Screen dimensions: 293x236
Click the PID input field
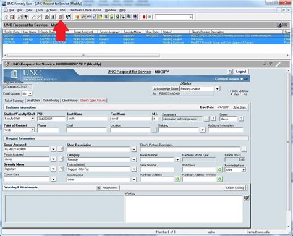click(x=51, y=119)
